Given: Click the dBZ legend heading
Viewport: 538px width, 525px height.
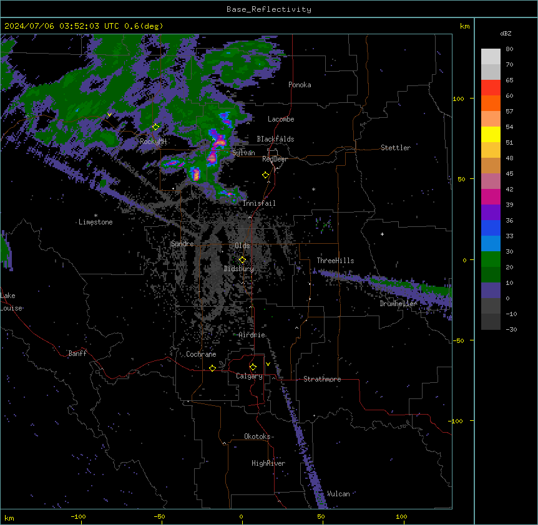Looking at the screenshot, I should point(506,33).
